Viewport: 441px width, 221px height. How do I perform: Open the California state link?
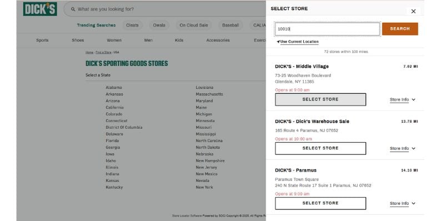(x=115, y=107)
